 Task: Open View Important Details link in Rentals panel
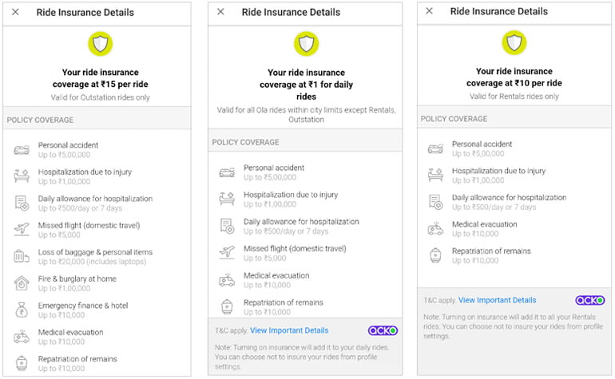tap(497, 300)
